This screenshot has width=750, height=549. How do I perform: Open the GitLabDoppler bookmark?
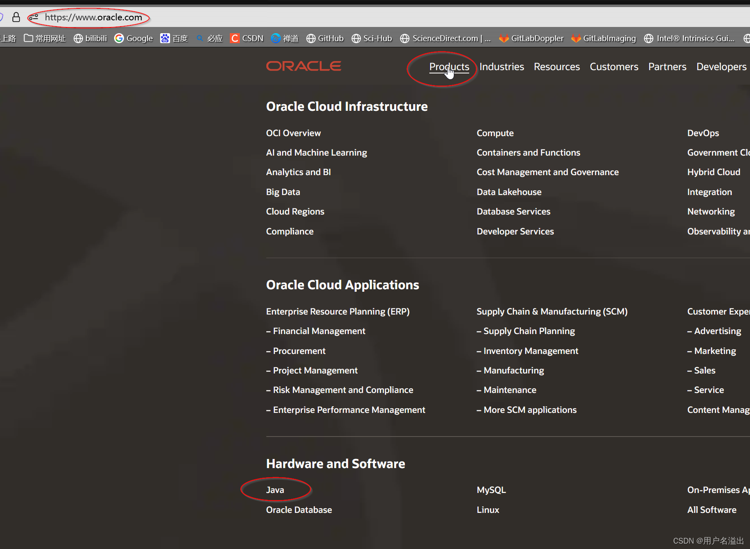pos(531,38)
